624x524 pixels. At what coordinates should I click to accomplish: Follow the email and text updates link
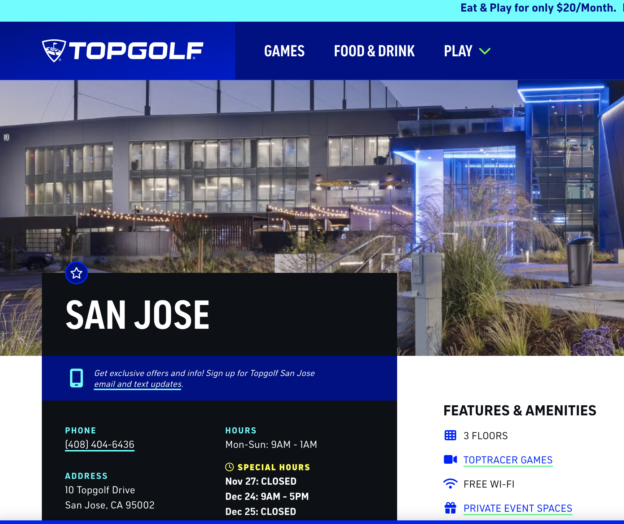[138, 384]
